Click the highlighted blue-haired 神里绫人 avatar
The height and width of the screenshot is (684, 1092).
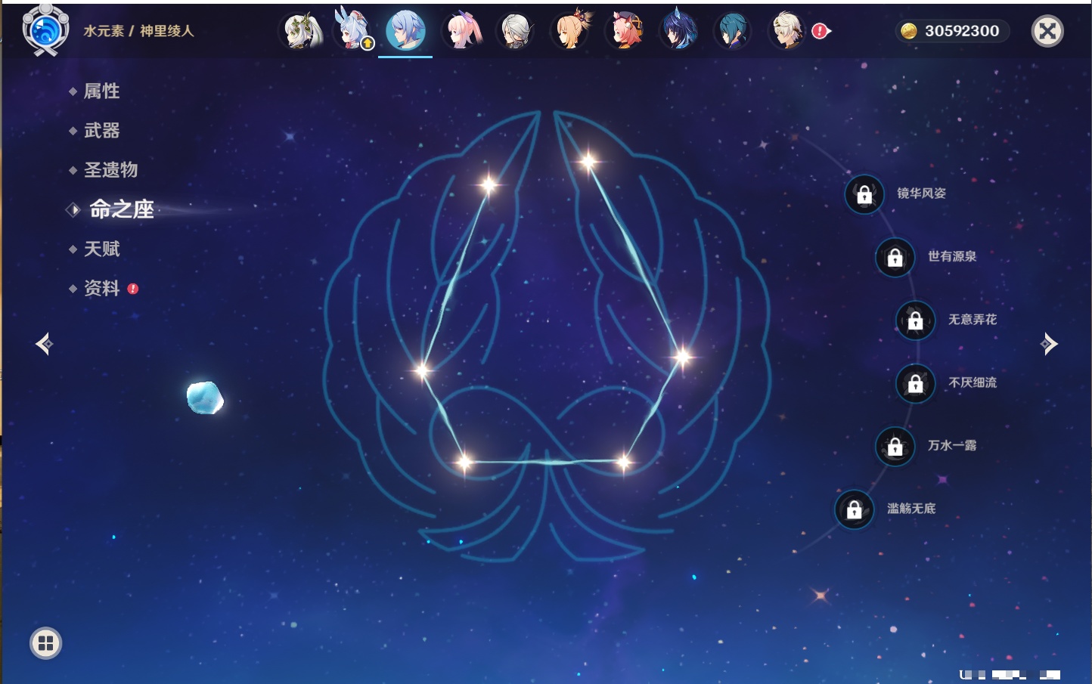405,31
